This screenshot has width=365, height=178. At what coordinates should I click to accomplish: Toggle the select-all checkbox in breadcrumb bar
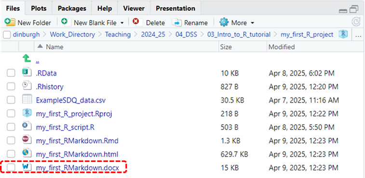point(7,35)
